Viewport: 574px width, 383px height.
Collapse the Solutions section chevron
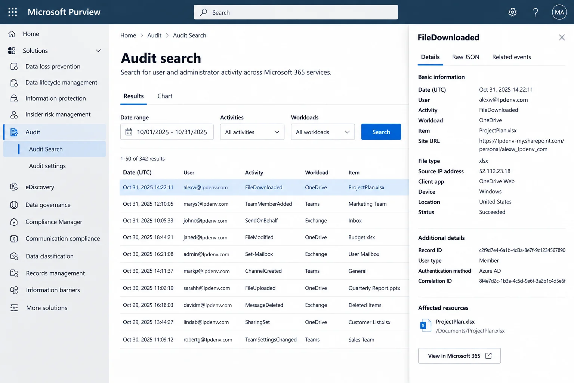[x=98, y=51]
